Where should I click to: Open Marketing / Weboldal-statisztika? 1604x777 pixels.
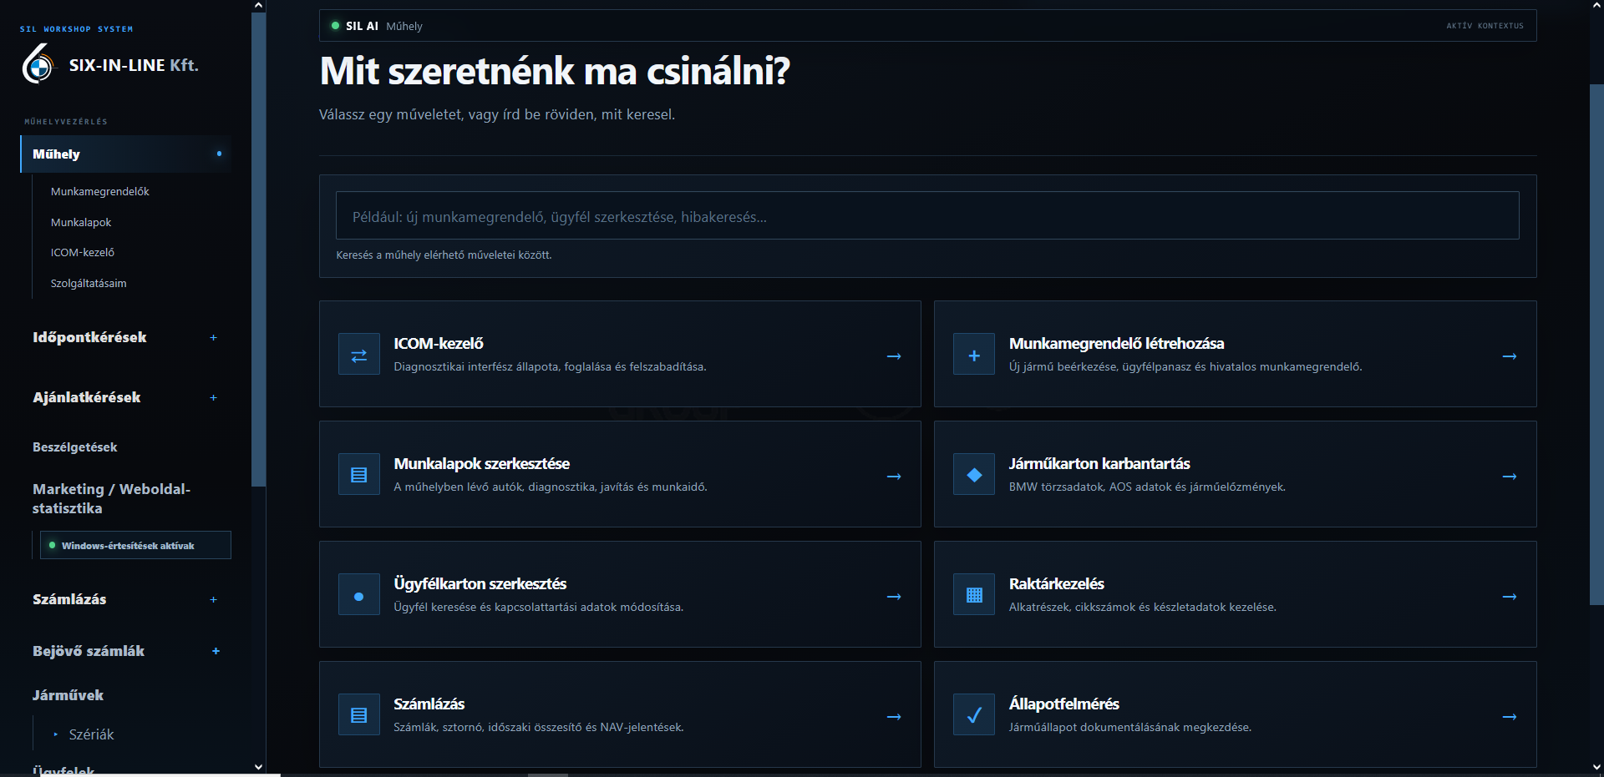pos(112,498)
